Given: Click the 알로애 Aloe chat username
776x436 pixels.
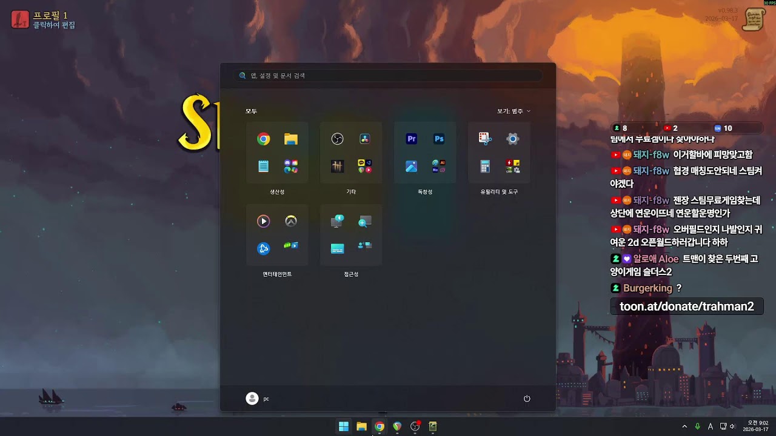Looking at the screenshot, I should [656, 259].
